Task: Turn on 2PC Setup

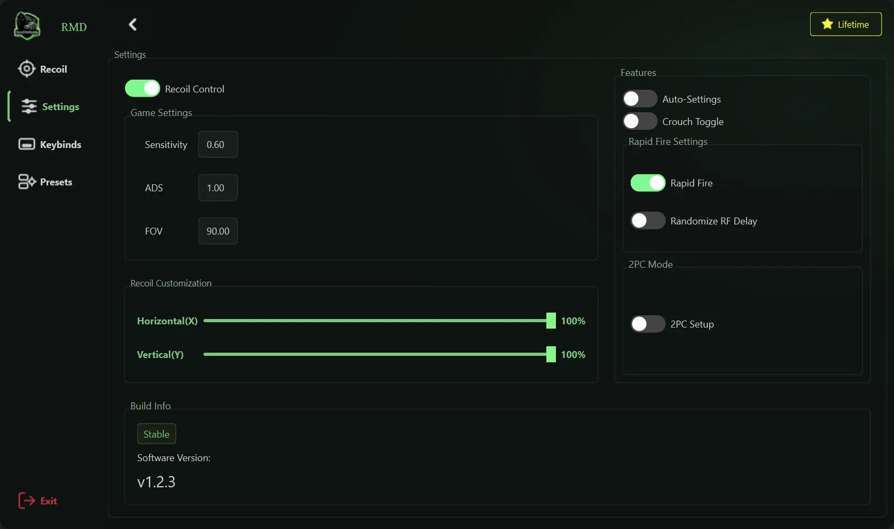Action: click(647, 324)
